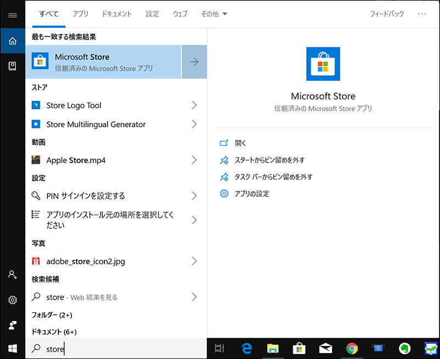Switch to the 設定 tab

pos(152,14)
